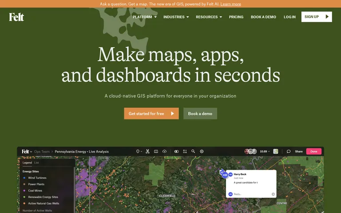Select the pin location tool
The width and height of the screenshot is (341, 213).
point(139,151)
